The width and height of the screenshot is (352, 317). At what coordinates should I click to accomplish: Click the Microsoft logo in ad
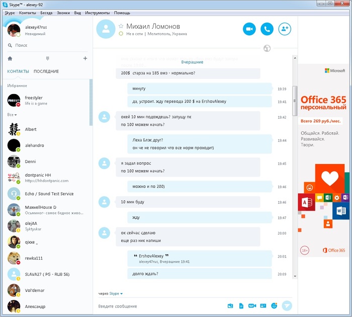coord(335,70)
